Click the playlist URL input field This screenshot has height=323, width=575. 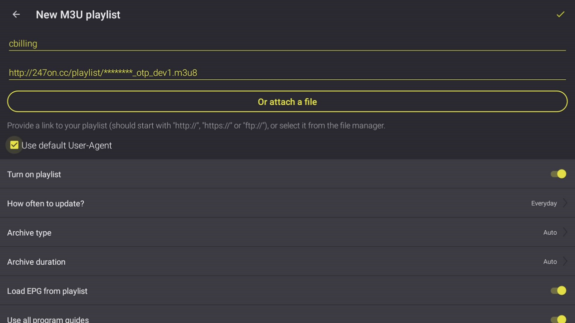coord(287,73)
